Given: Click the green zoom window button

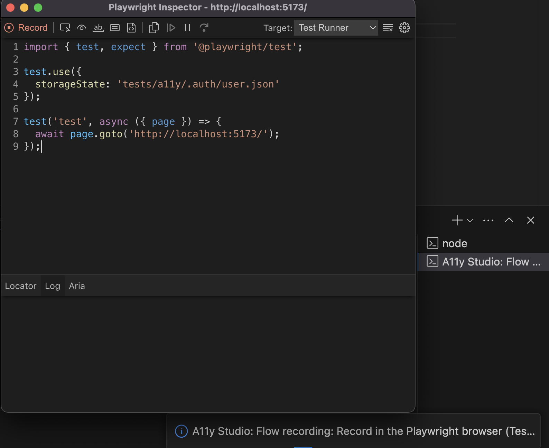Looking at the screenshot, I should point(38,7).
